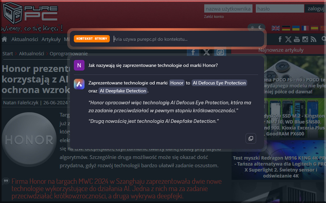The image size is (326, 203).
Task: Click the user avatar N icon
Action: pyautogui.click(x=79, y=65)
